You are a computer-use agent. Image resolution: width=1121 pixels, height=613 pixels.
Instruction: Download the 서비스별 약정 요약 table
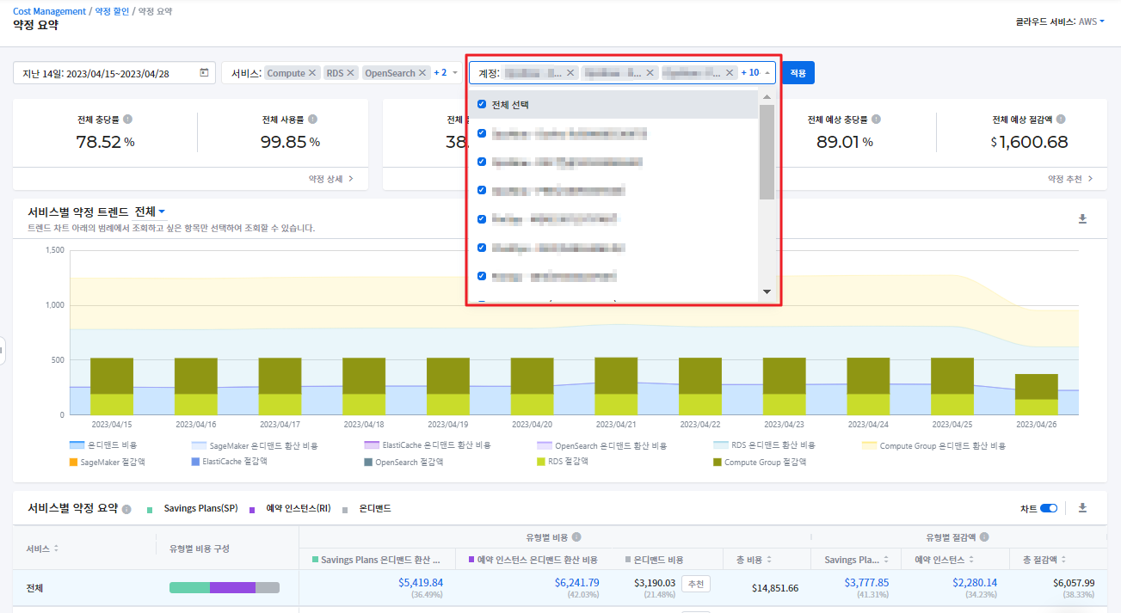(1082, 508)
